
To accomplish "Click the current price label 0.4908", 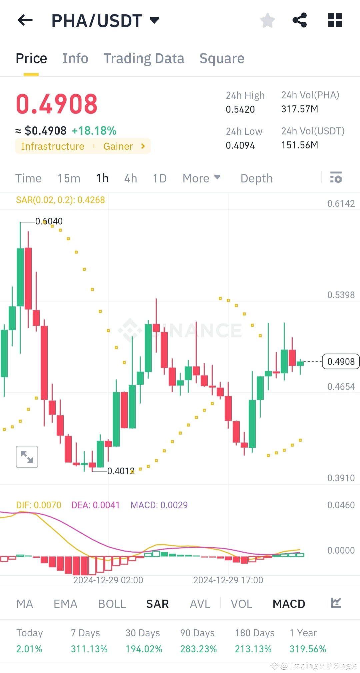I will pyautogui.click(x=340, y=361).
